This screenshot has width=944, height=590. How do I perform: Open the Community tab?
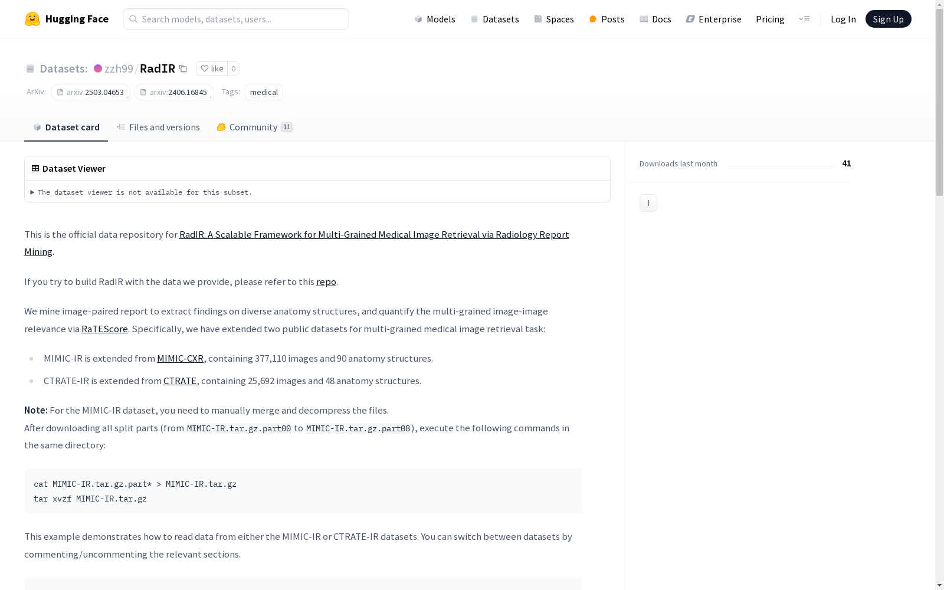(x=254, y=127)
